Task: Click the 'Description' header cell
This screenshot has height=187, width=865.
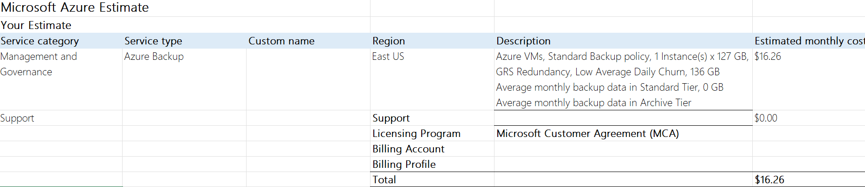Action: pos(623,41)
